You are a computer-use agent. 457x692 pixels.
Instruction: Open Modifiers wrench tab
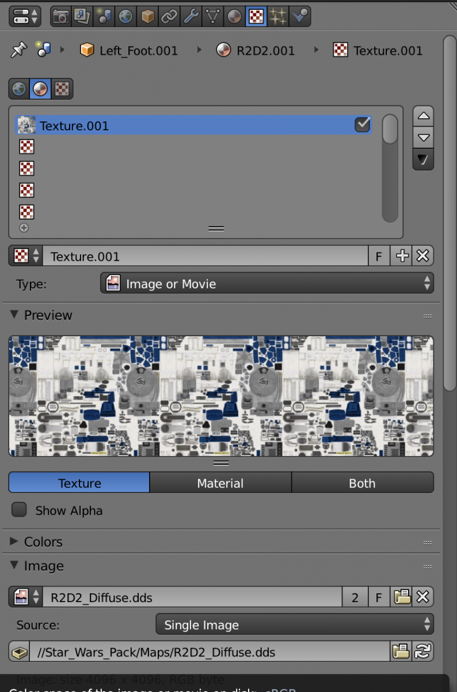(x=191, y=16)
